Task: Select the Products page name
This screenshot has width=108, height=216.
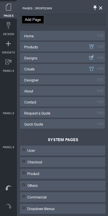Action: [31, 47]
